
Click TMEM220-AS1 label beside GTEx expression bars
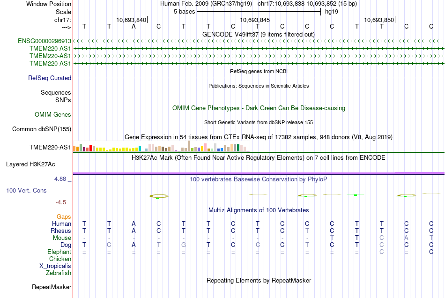50,147
